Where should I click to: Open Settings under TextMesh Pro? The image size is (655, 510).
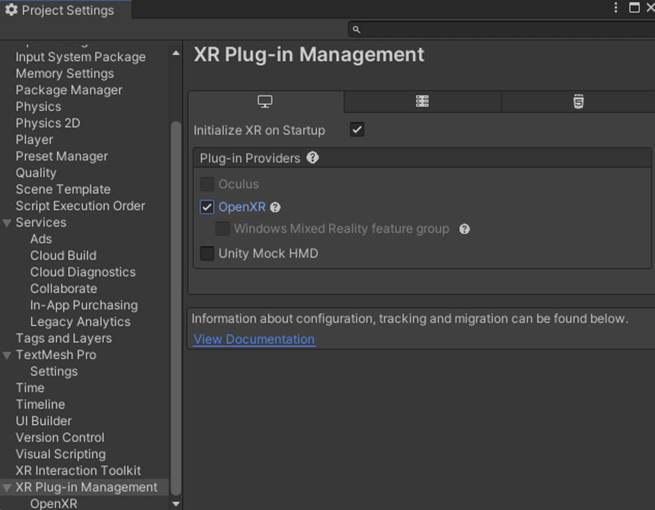point(54,371)
